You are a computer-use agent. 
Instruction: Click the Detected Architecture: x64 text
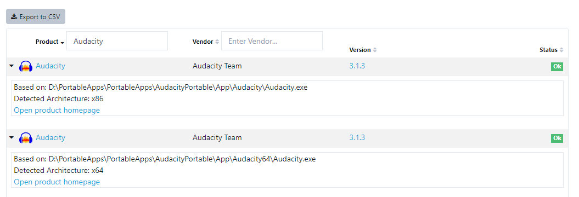click(59, 170)
